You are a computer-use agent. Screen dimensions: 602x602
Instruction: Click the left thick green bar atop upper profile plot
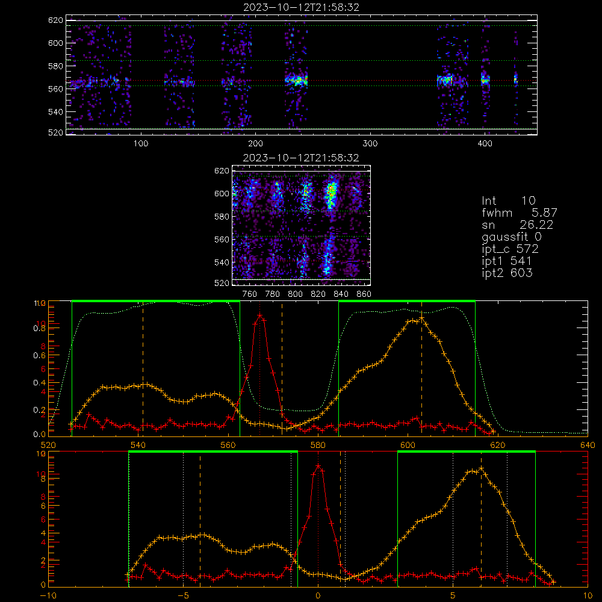[x=156, y=301]
